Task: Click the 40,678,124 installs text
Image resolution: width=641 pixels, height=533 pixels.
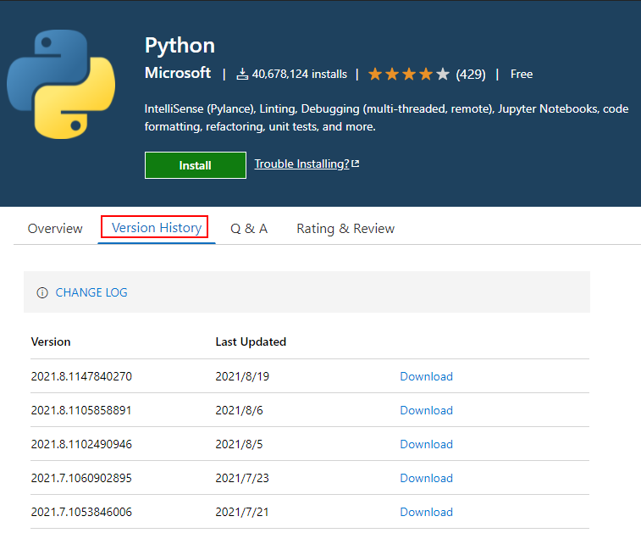Action: 299,75
